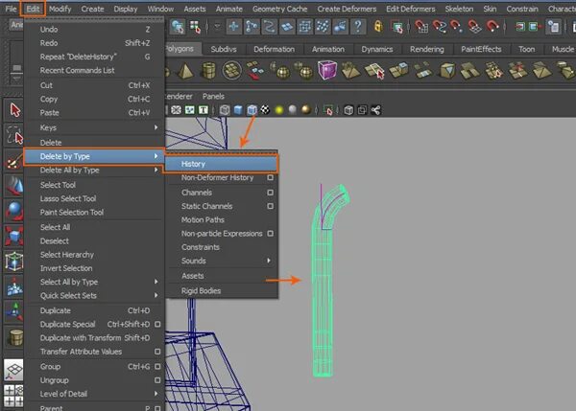Image resolution: width=576 pixels, height=411 pixels.
Task: Open the Group option box square
Action: click(157, 366)
